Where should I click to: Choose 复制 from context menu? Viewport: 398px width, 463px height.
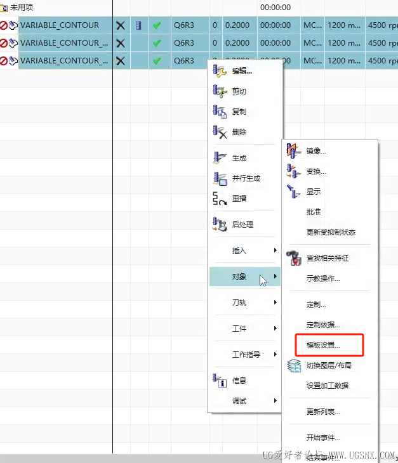[239, 112]
